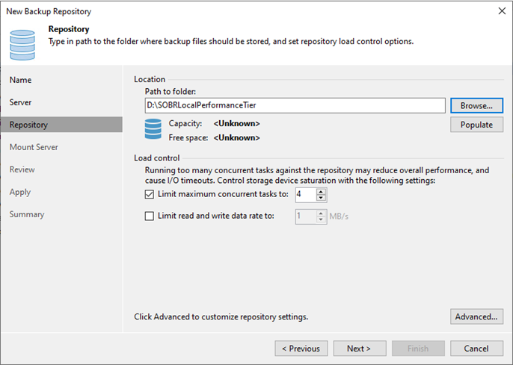
Task: Click the Browse... button
Action: [476, 106]
